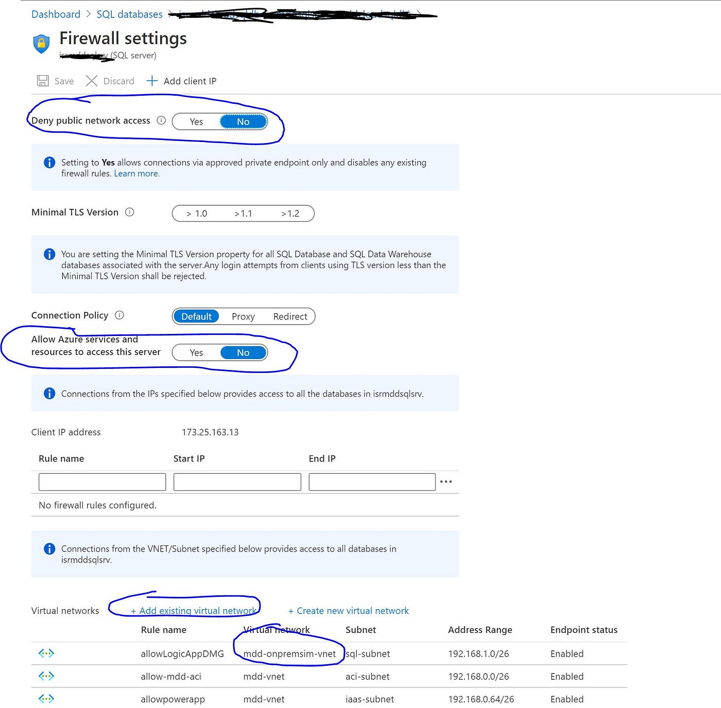This screenshot has width=721, height=708.
Task: Go to SQL databases breadcrumb
Action: (129, 14)
